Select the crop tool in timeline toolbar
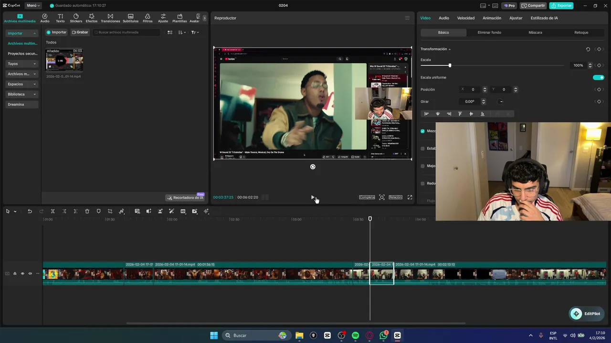The width and height of the screenshot is (611, 343). pos(110,211)
